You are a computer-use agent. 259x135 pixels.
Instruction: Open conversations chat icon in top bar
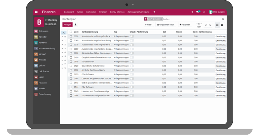198,12
